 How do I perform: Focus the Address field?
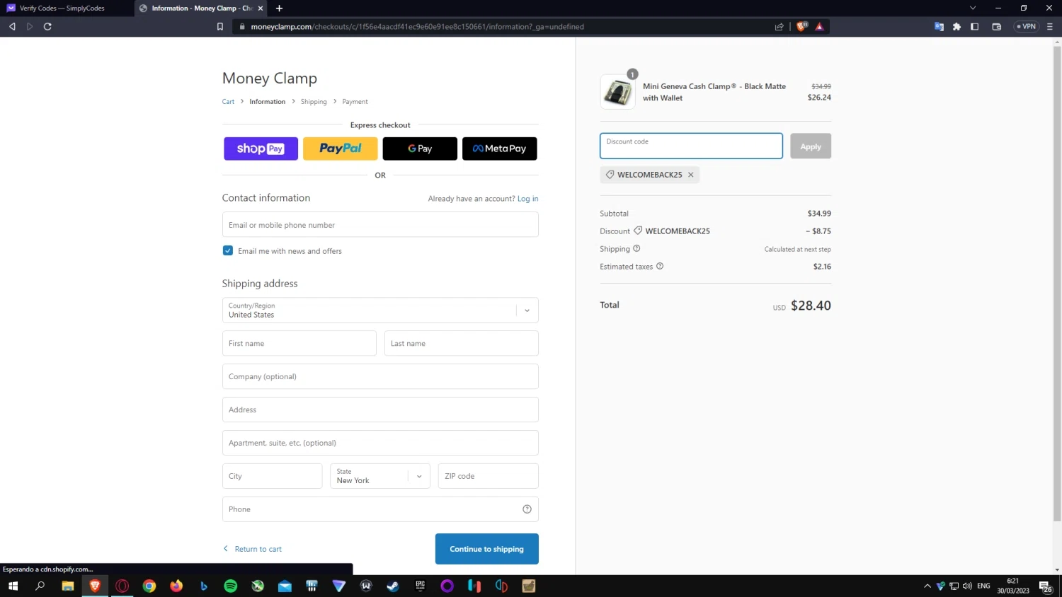click(x=380, y=410)
